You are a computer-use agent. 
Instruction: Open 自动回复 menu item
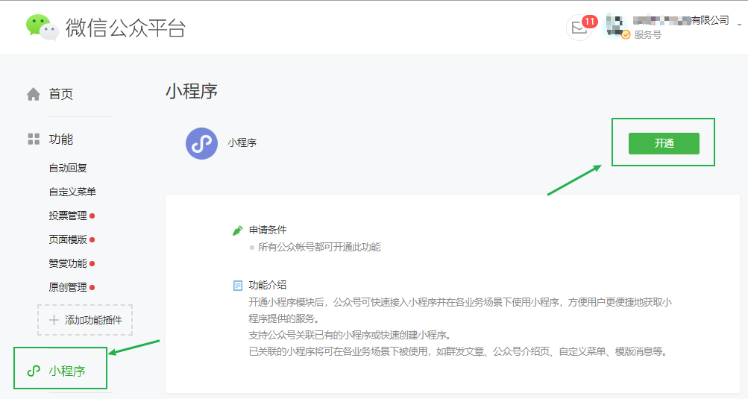68,168
